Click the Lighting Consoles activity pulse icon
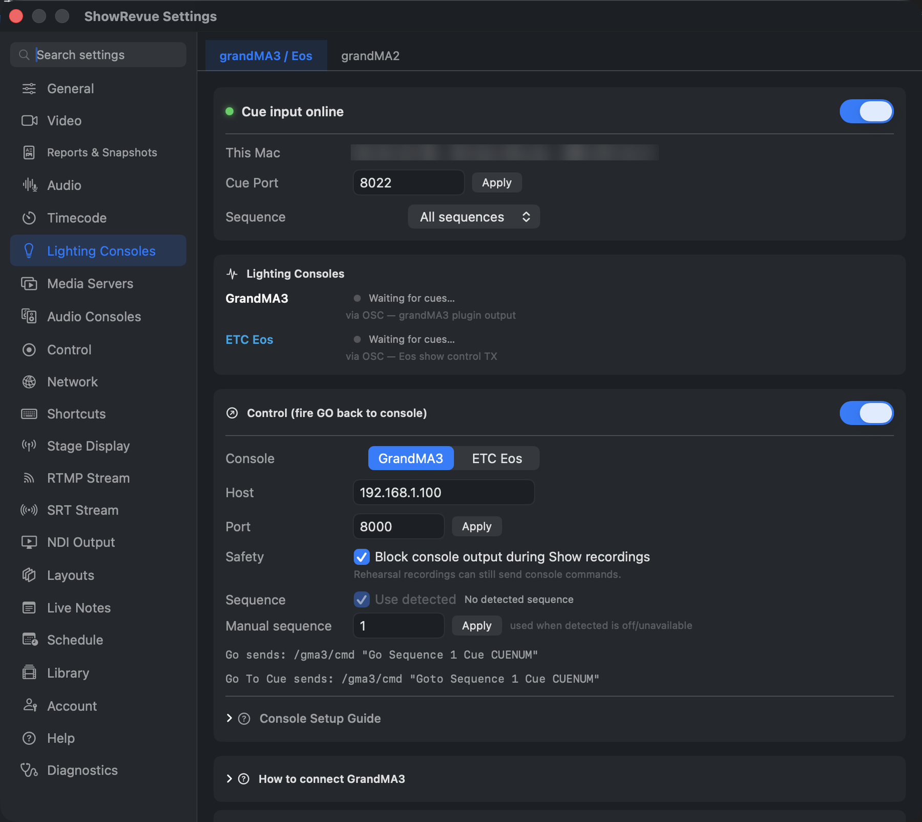 pyautogui.click(x=232, y=274)
